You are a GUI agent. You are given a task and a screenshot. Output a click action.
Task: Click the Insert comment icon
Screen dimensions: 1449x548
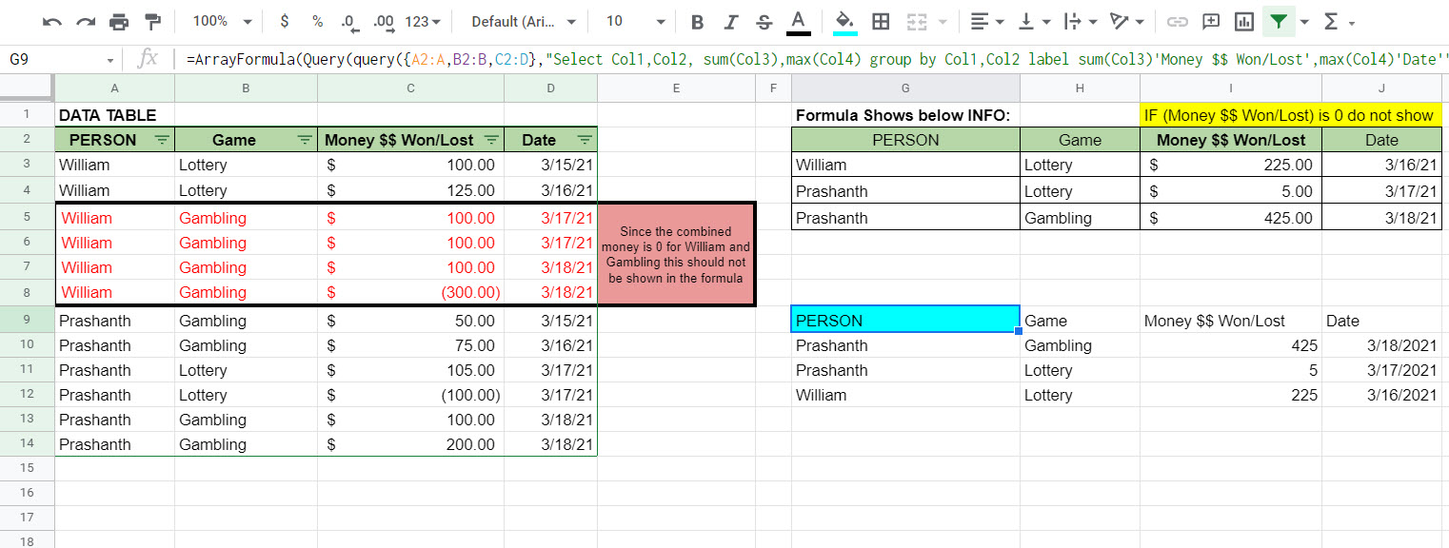click(1211, 21)
